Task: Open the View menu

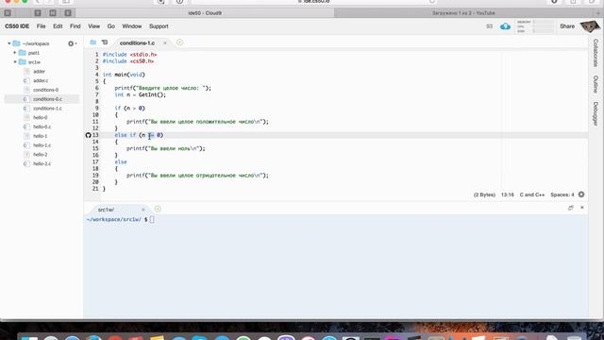Action: pos(94,26)
